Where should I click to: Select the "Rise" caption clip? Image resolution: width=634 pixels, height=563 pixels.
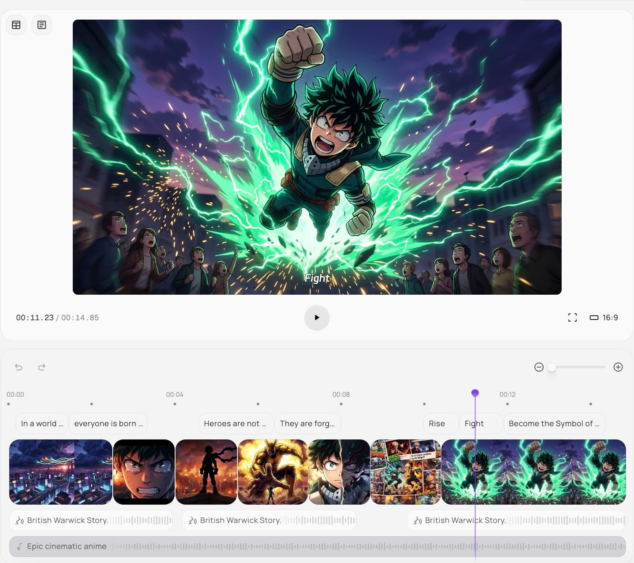tap(437, 423)
